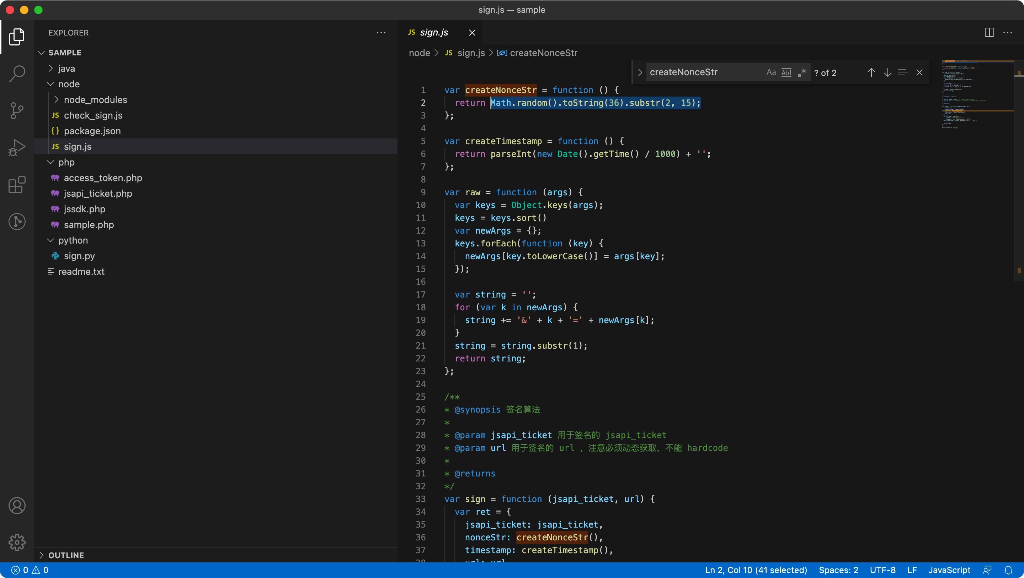The image size is (1024, 578).
Task: Toggle Replace mode arrow in find widget
Action: 640,72
